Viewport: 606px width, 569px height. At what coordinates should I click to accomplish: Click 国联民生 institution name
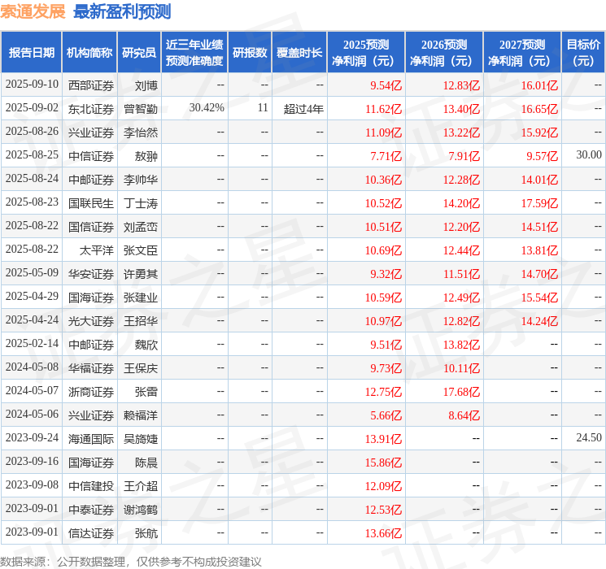(91, 203)
